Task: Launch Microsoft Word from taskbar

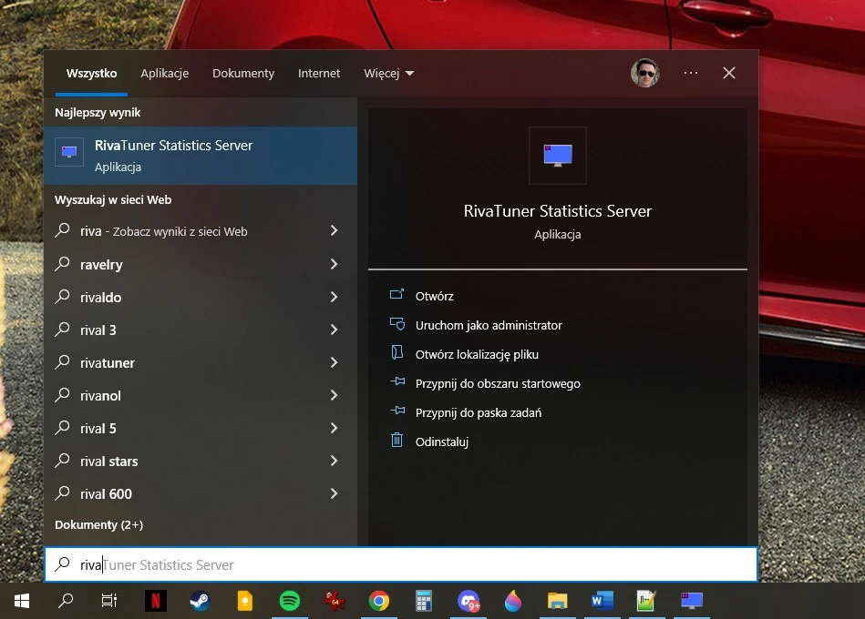Action: point(602,601)
